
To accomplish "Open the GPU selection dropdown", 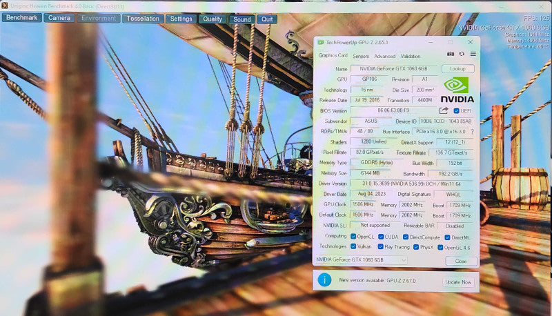I will (x=361, y=259).
